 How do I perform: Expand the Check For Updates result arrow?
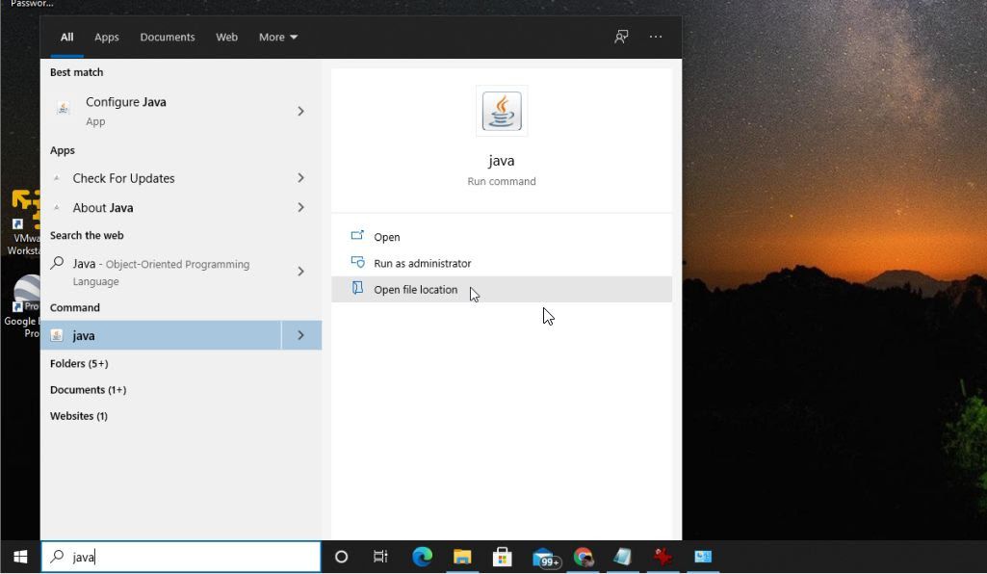pos(300,178)
